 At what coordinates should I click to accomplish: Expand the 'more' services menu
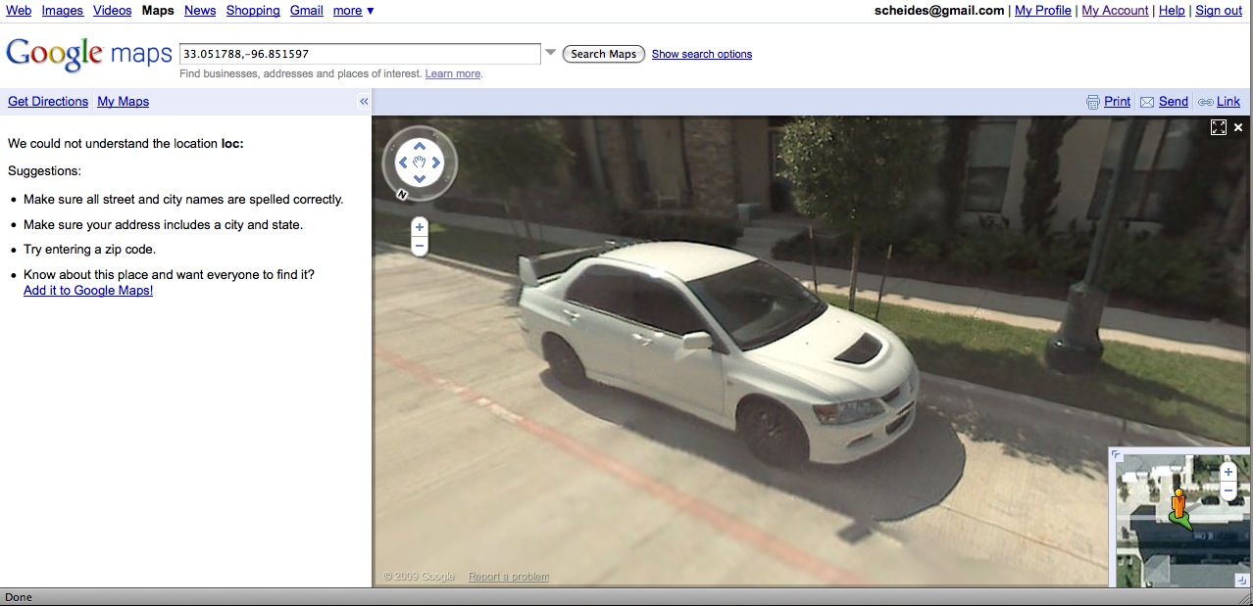click(353, 11)
